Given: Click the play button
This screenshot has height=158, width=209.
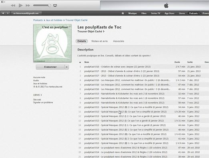Looking at the screenshot, I should pyautogui.click(x=20, y=6).
